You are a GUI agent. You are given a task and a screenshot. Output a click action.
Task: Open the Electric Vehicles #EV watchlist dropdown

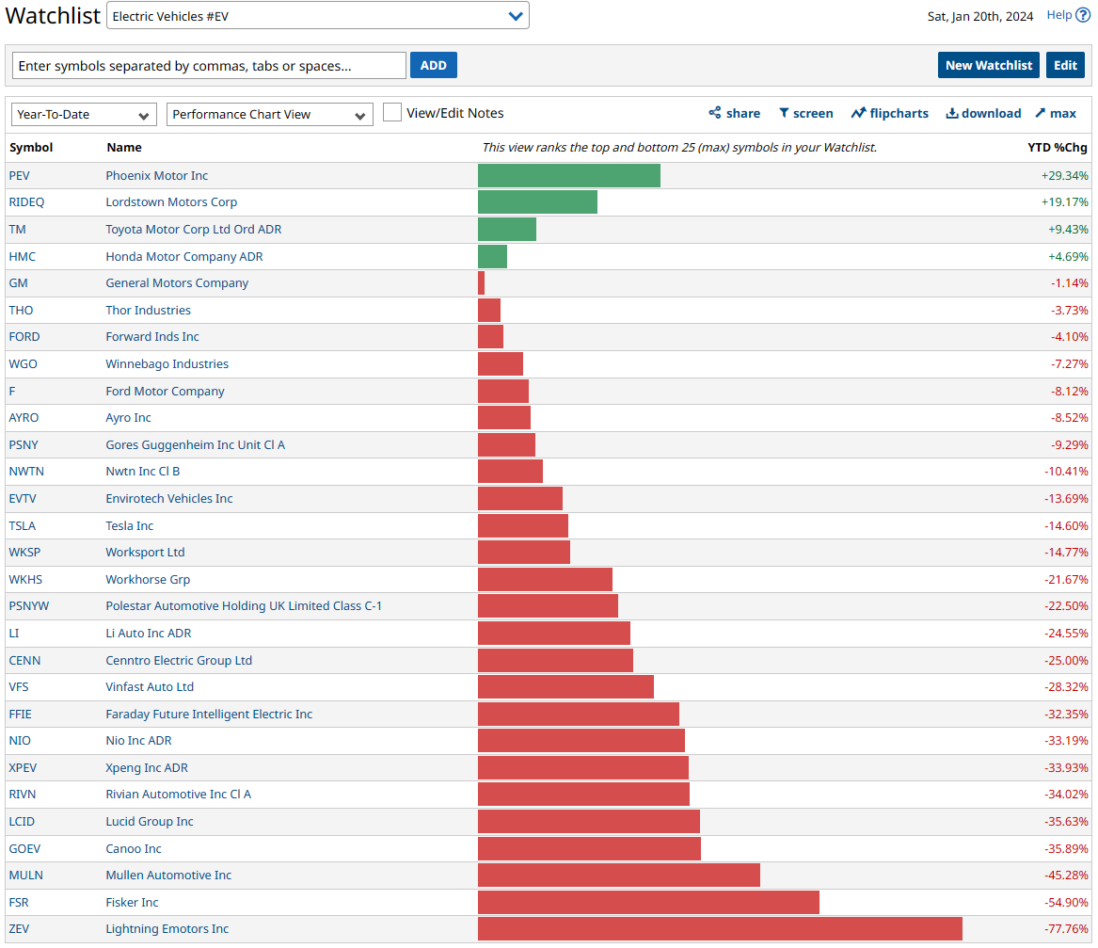[x=317, y=16]
